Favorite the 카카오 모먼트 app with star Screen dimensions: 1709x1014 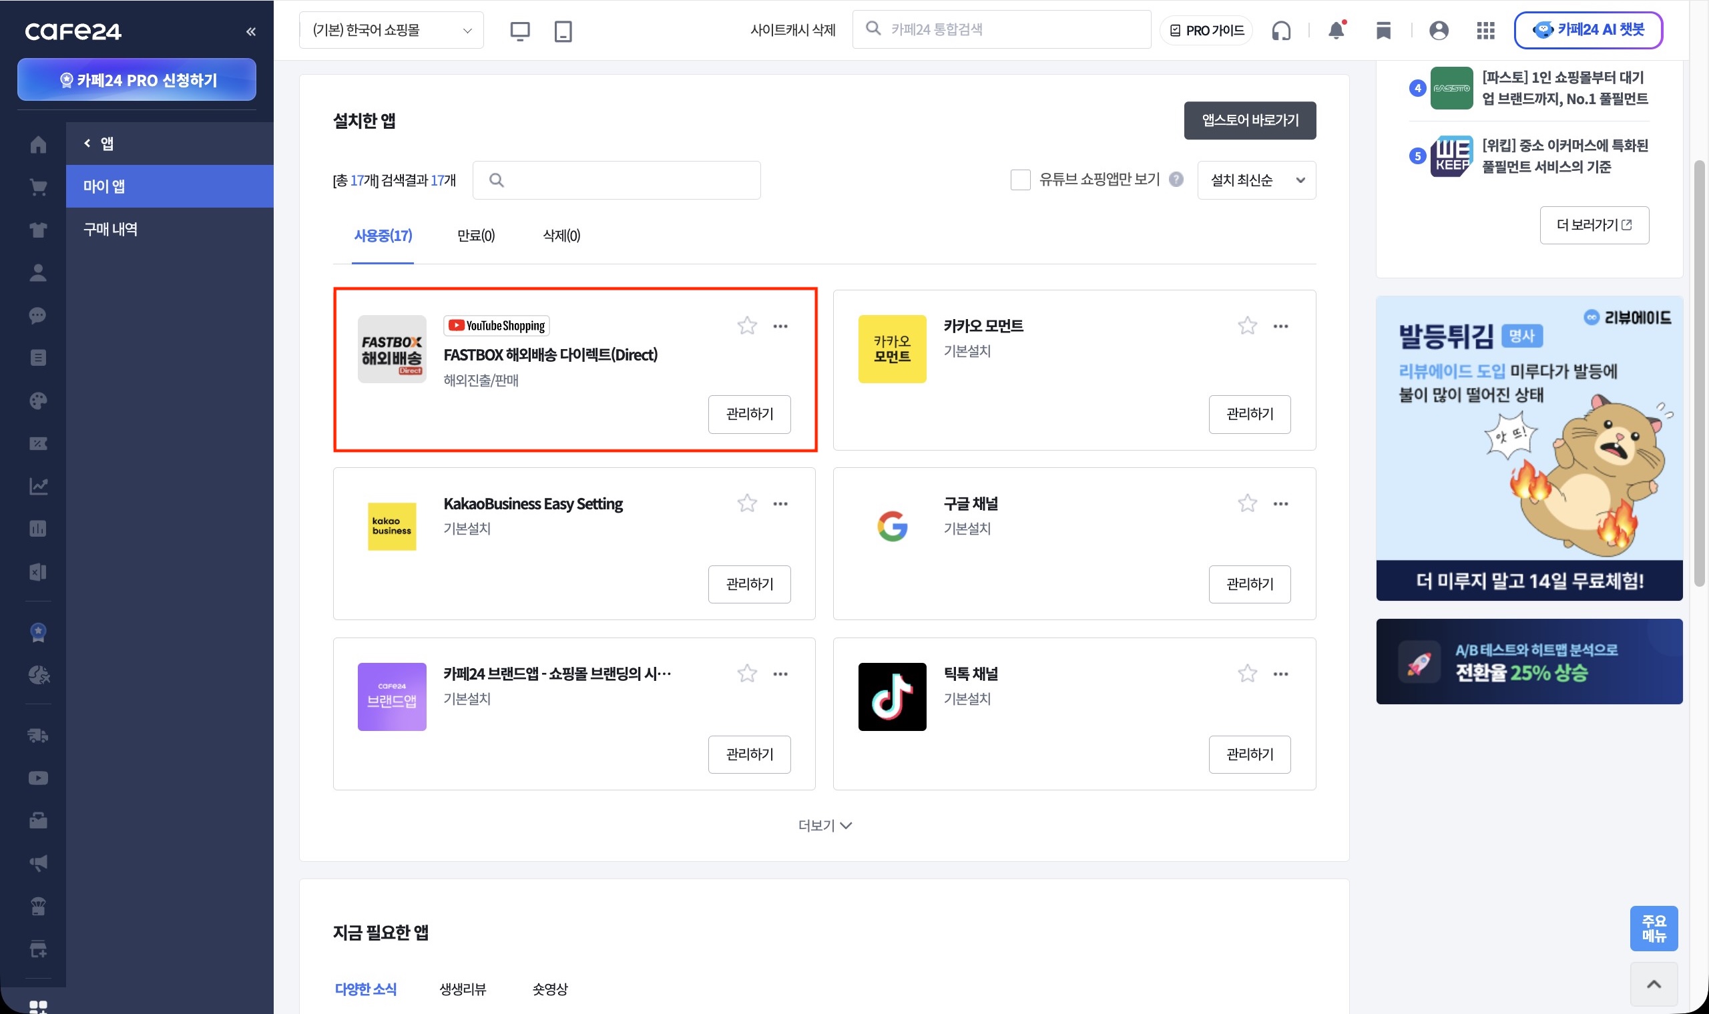point(1247,325)
